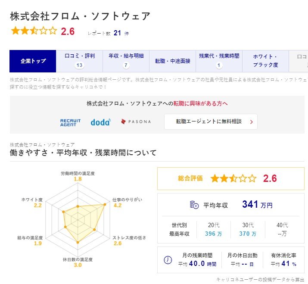308x284 pixels.
Task: Click the Recruit Agent logo
Action: (x=70, y=122)
